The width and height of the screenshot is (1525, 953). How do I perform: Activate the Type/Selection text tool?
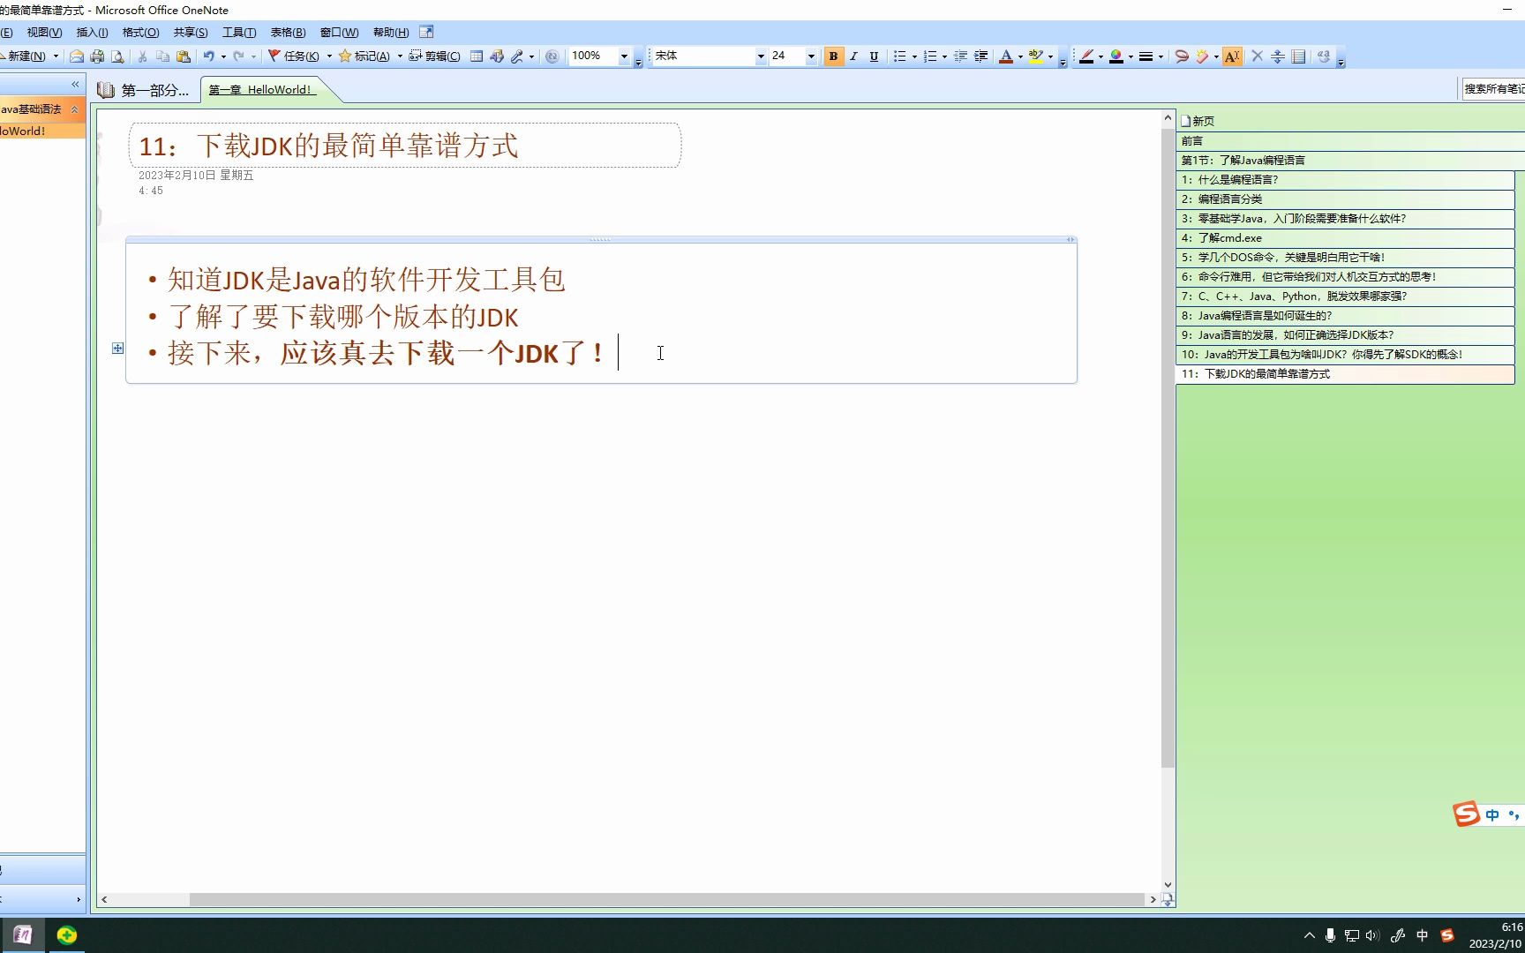click(x=1232, y=56)
